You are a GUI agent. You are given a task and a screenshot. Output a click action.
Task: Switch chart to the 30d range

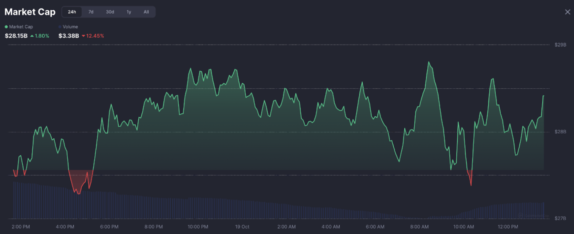pos(110,12)
